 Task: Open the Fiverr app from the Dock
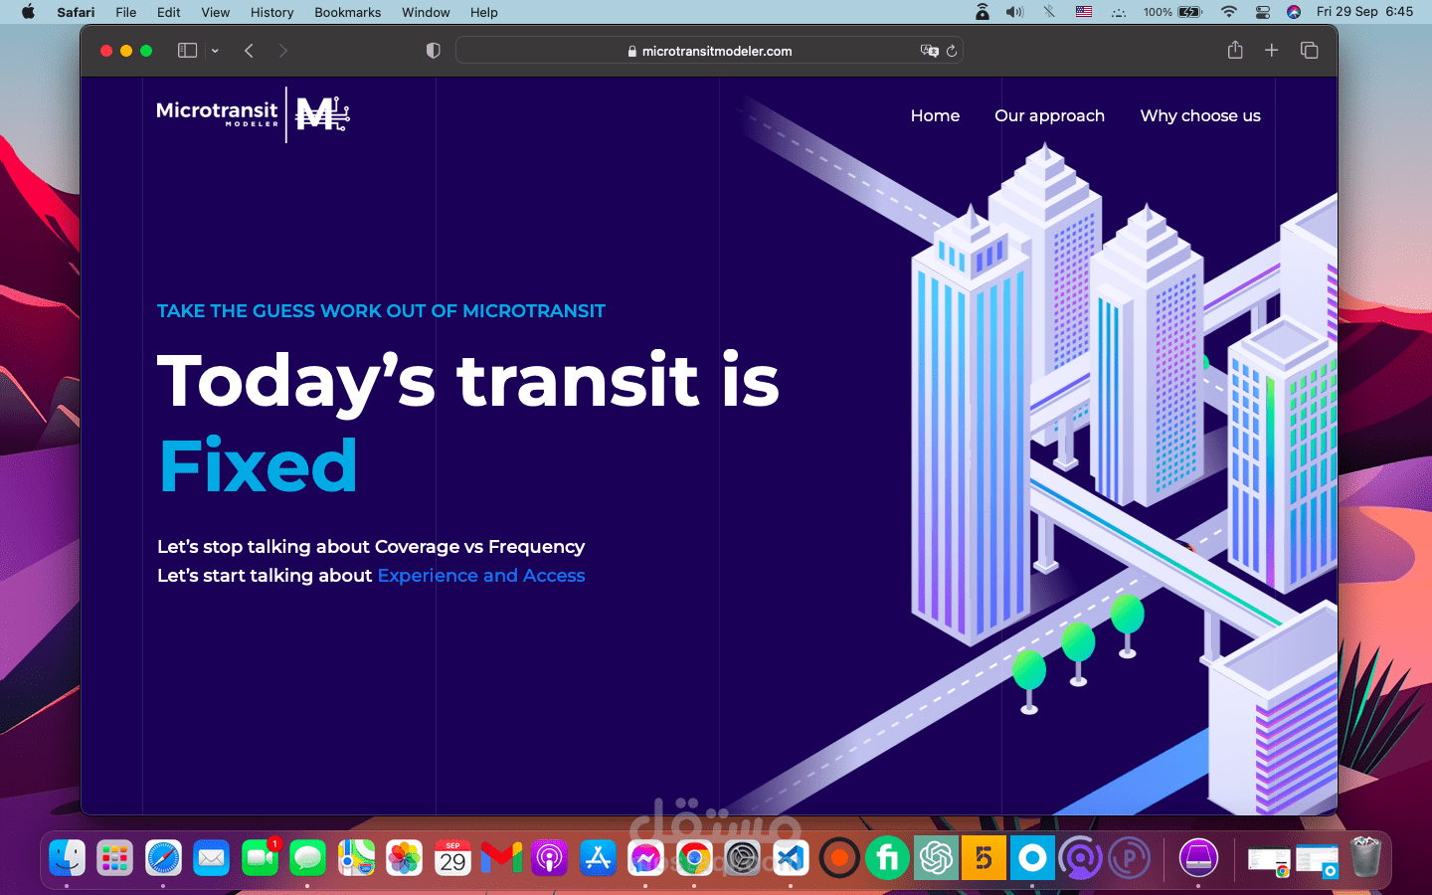point(886,857)
